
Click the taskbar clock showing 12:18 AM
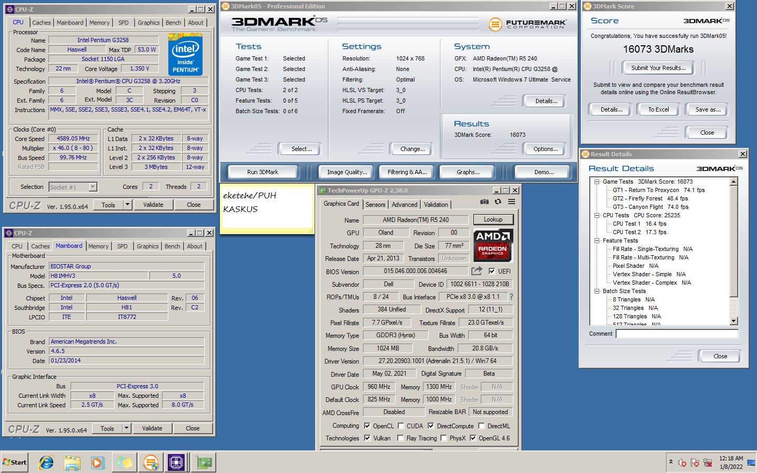click(731, 462)
